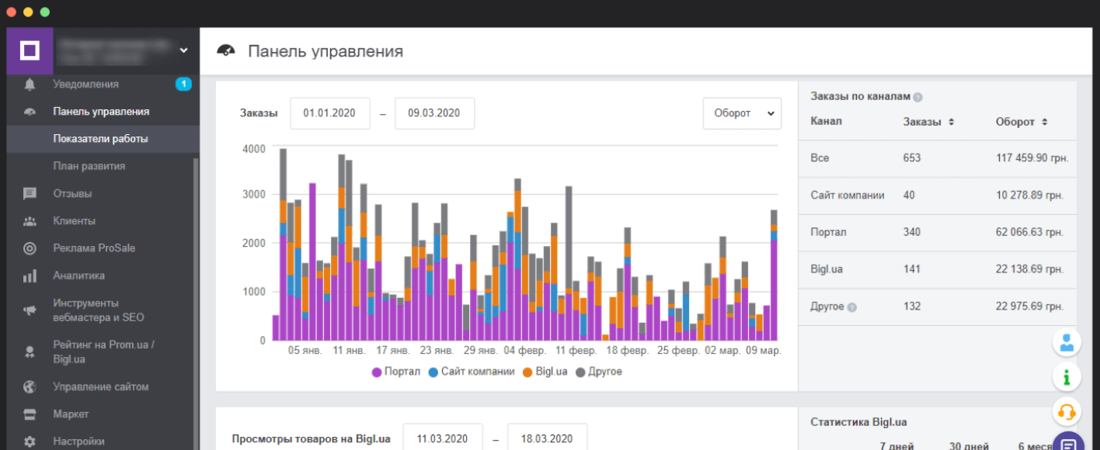Click the 01.01.2020 start date field

click(329, 113)
